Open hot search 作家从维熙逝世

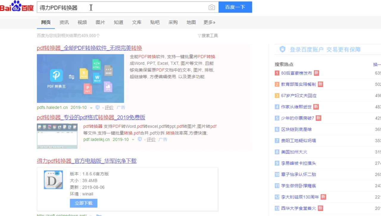pos(296,107)
